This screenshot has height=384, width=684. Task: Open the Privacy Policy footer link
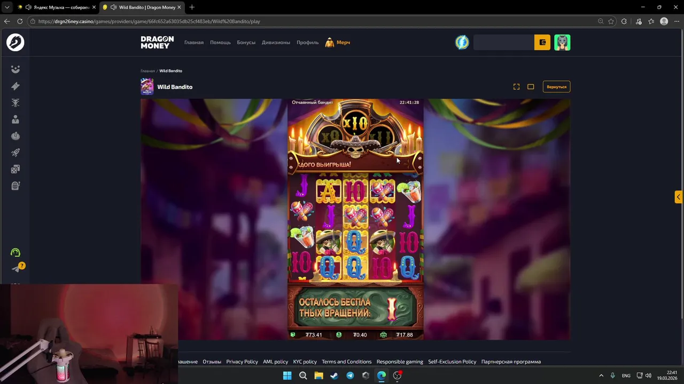[x=242, y=362]
